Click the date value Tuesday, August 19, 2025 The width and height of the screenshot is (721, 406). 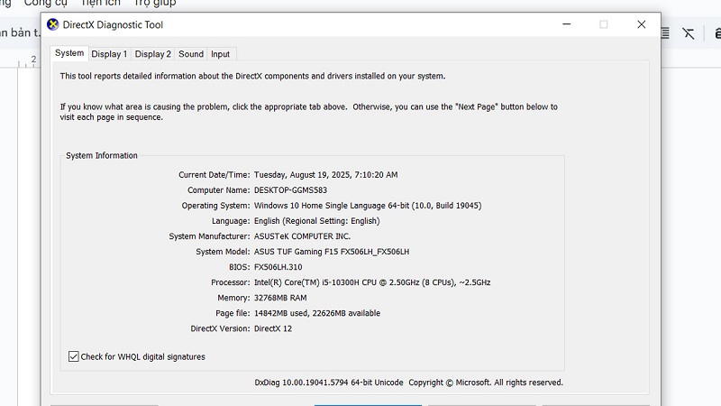tap(326, 175)
